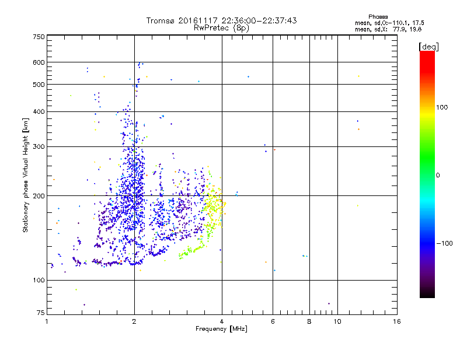Click the y-axis label '200'
The height and width of the screenshot is (350, 467).
point(39,196)
